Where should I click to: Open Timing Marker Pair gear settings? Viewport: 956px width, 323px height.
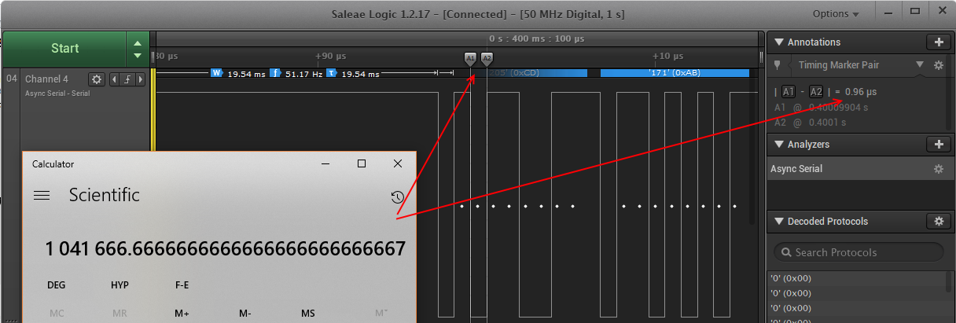coord(938,65)
